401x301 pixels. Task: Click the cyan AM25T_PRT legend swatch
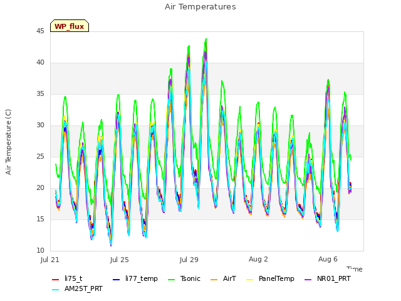pyautogui.click(x=56, y=290)
